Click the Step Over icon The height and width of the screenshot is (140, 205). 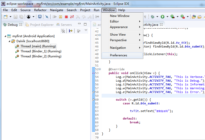click(x=84, y=17)
